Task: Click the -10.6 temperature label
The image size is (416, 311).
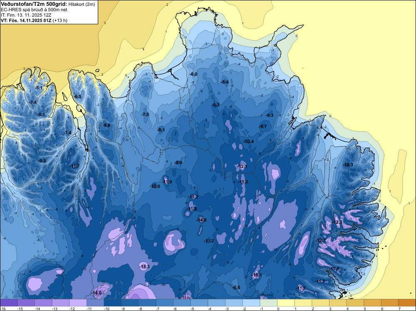Action: coord(155,186)
